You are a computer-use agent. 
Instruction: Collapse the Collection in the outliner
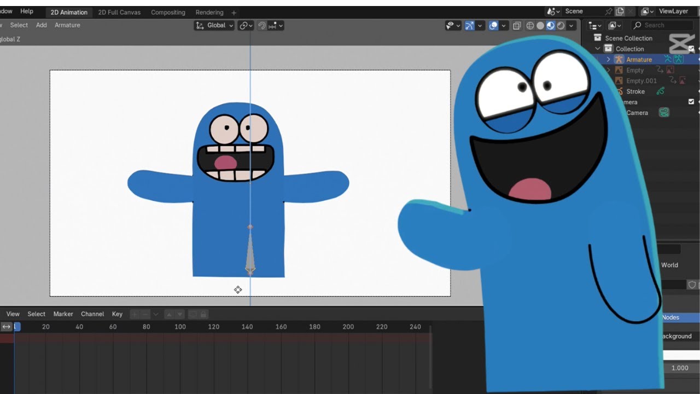tap(598, 49)
